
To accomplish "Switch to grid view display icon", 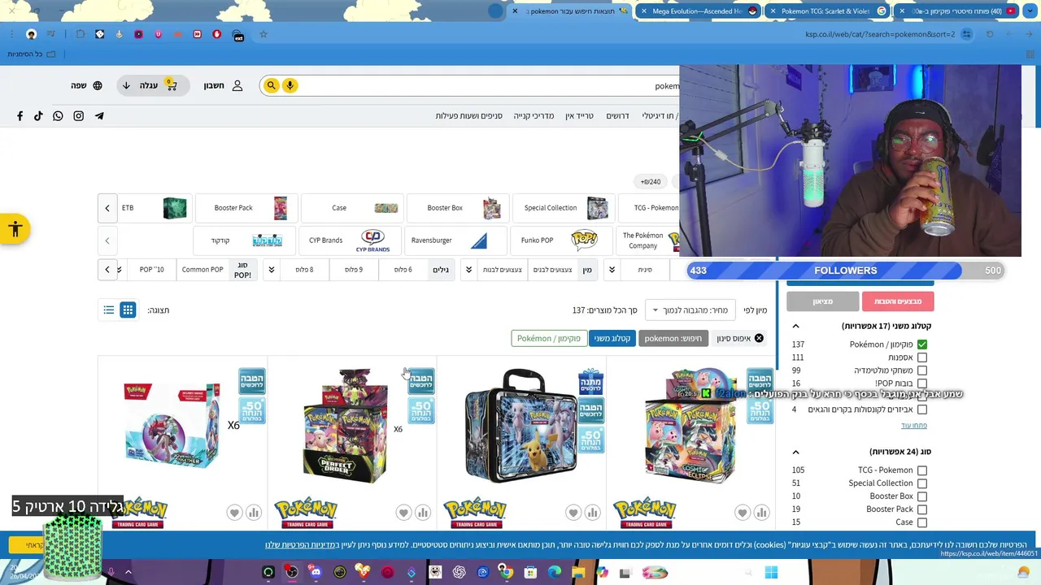I will (128, 310).
